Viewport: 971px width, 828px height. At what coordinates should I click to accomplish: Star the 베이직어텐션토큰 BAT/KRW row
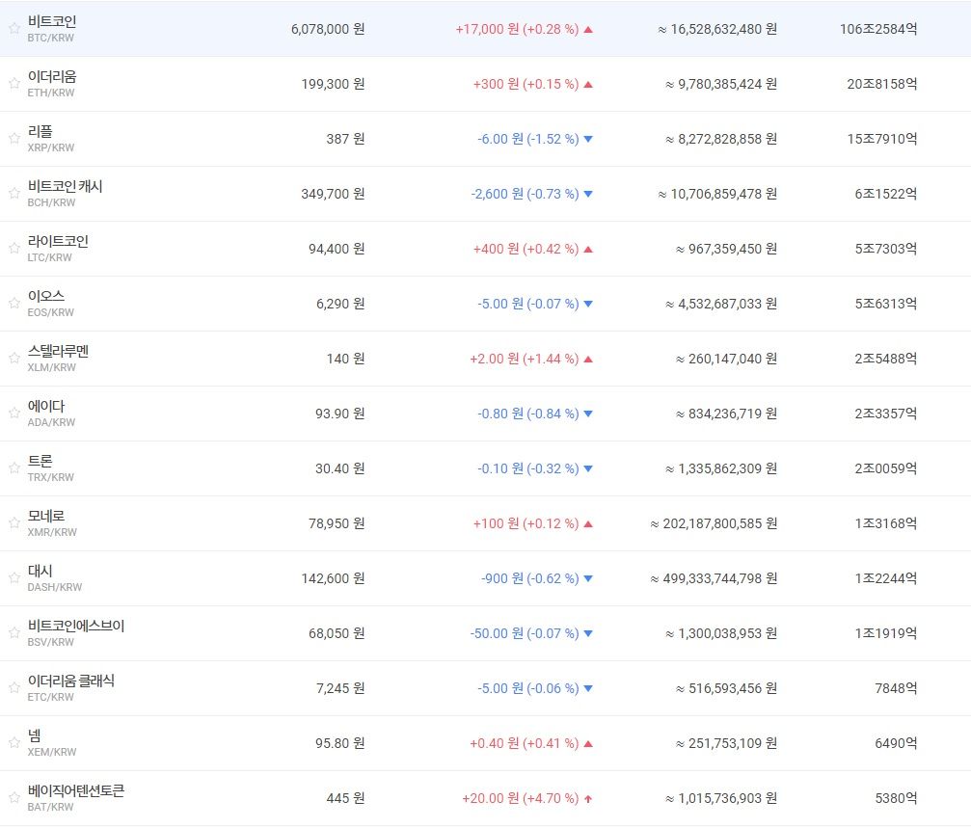tap(14, 798)
